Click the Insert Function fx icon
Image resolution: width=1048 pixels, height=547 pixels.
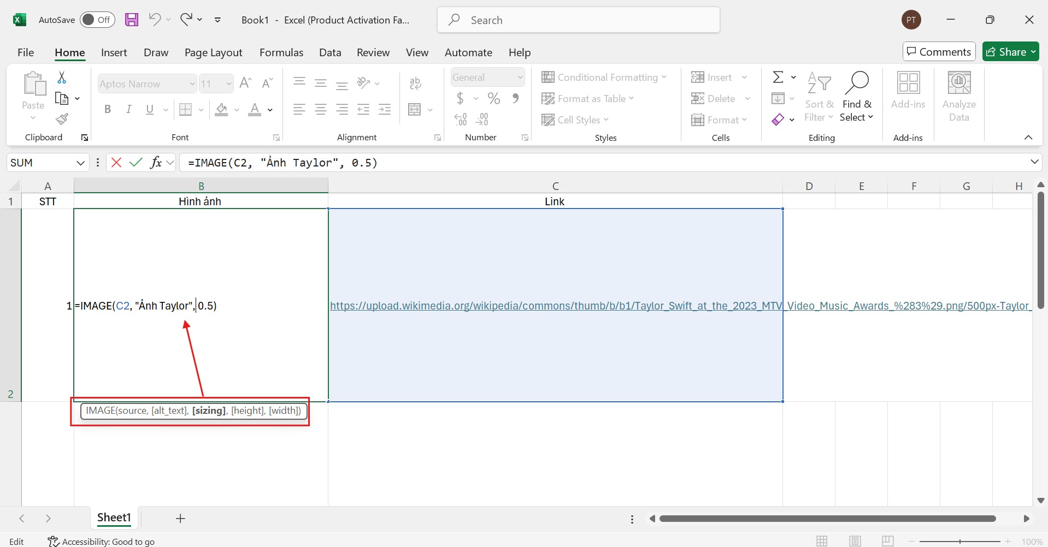click(x=156, y=162)
